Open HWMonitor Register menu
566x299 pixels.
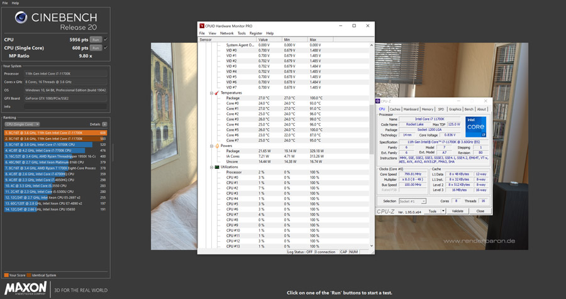tap(255, 33)
